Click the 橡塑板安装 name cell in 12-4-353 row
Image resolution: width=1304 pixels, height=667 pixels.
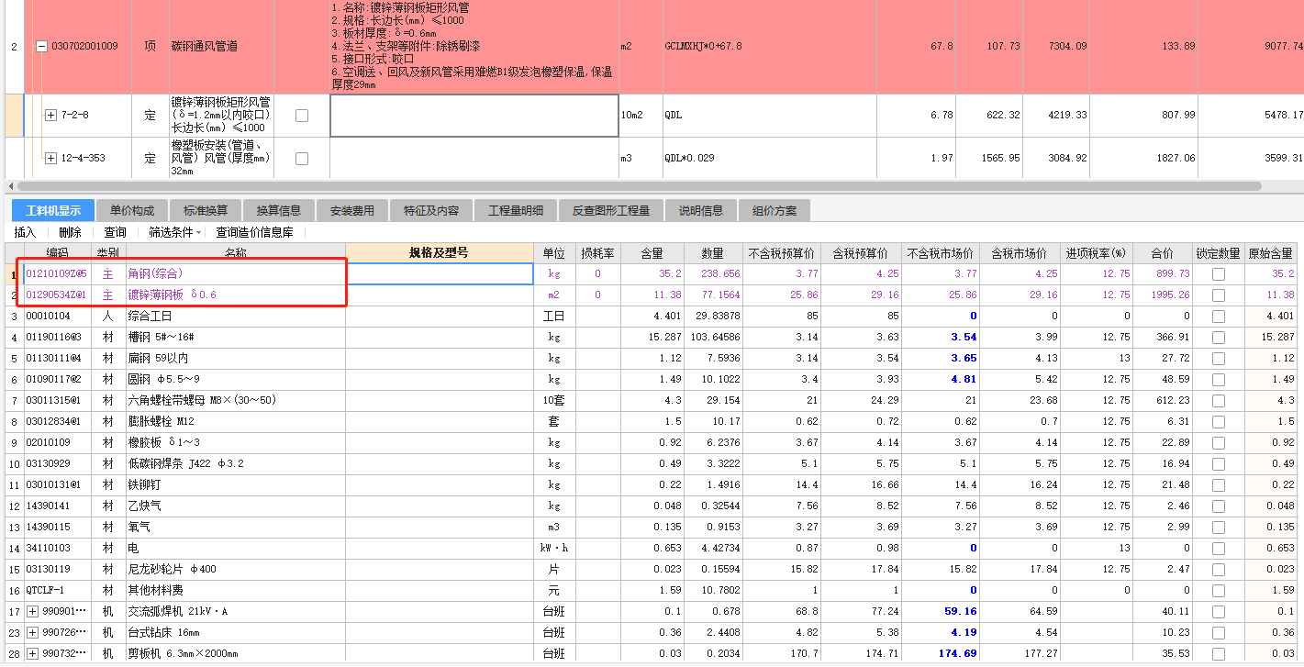(x=221, y=158)
